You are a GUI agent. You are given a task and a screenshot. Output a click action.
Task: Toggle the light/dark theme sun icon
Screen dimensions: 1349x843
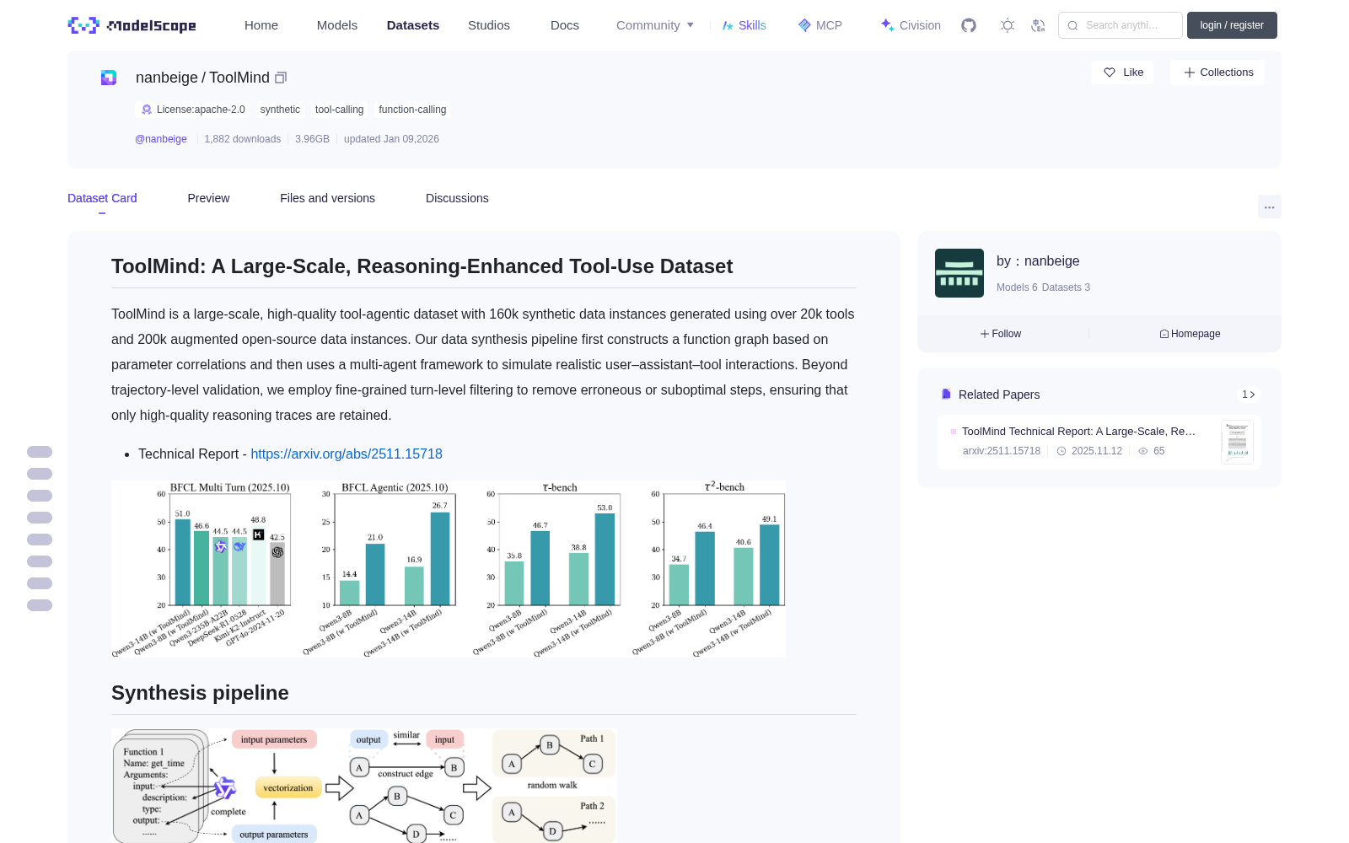[x=1008, y=25]
